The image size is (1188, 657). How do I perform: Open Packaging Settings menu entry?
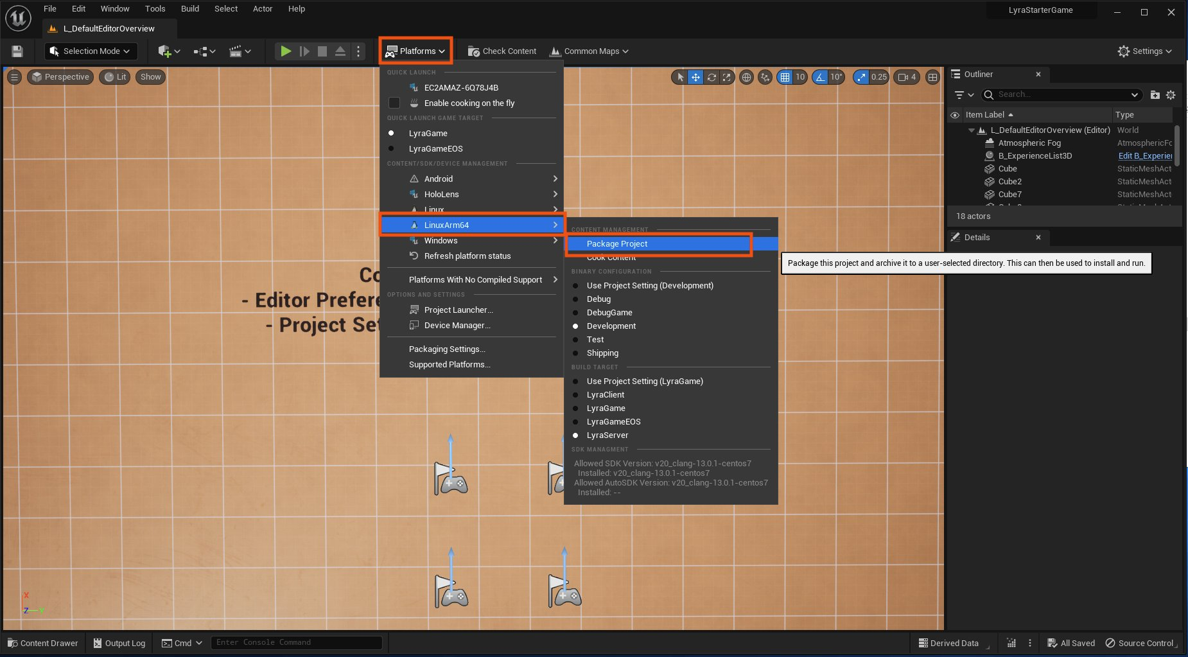pyautogui.click(x=471, y=349)
